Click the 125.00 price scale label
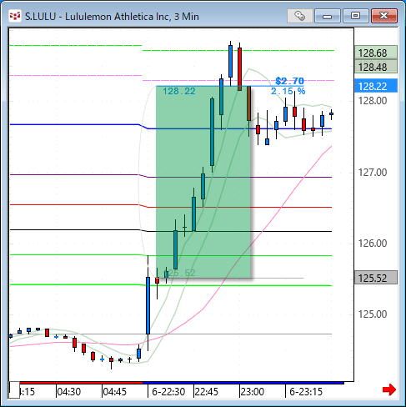The height and width of the screenshot is (407, 406). click(373, 314)
